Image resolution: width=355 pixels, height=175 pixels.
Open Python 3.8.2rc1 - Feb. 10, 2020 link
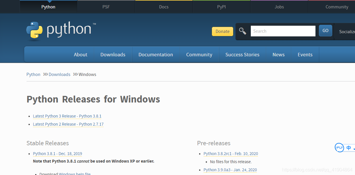[231, 154]
